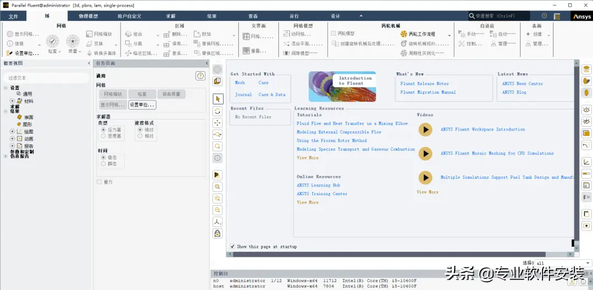Click the help question mark in task page
The height and width of the screenshot is (290, 593).
[200, 76]
